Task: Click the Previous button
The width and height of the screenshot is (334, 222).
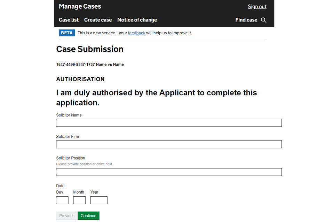Action: coord(67,216)
